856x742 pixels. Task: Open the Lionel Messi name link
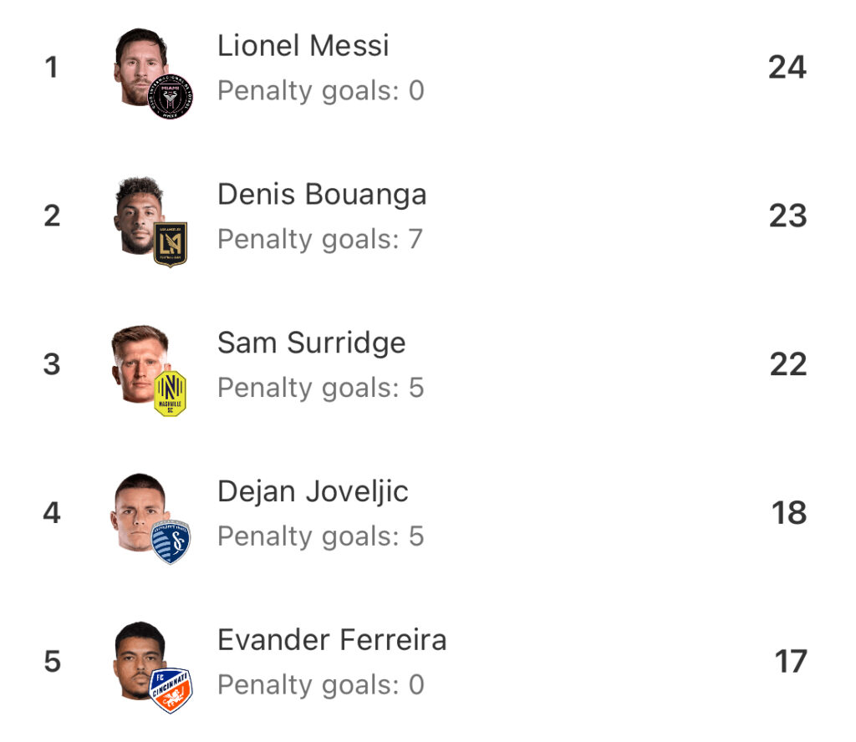click(303, 45)
